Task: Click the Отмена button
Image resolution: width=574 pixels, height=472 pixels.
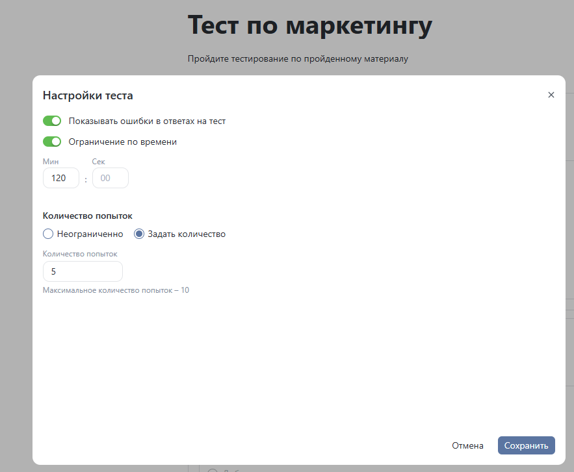Action: click(467, 445)
